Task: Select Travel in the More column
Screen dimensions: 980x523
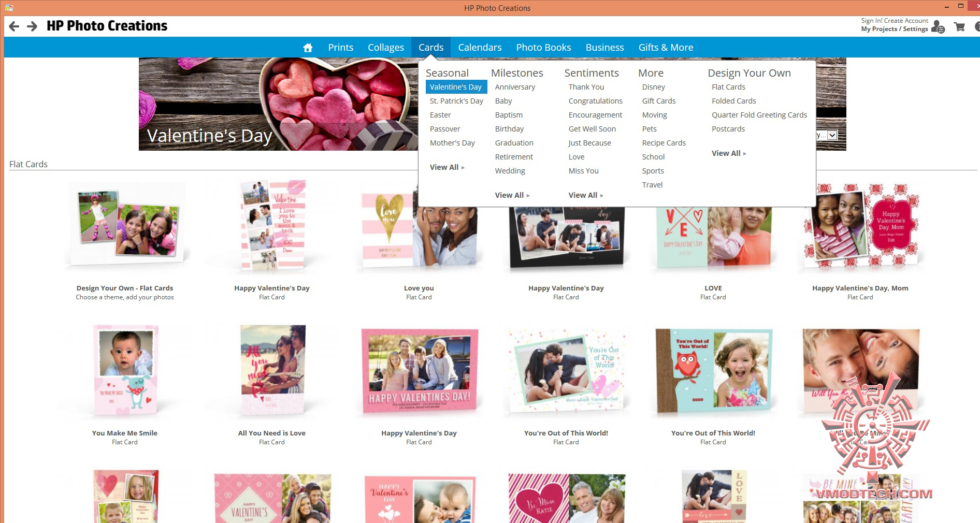Action: 653,185
